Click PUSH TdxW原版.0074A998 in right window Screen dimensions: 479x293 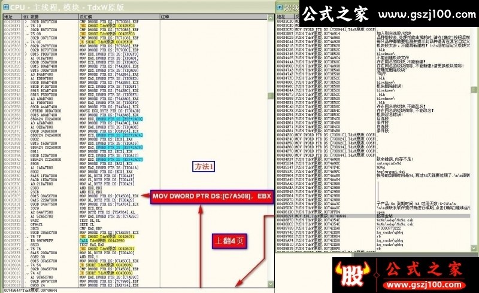click(x=318, y=66)
